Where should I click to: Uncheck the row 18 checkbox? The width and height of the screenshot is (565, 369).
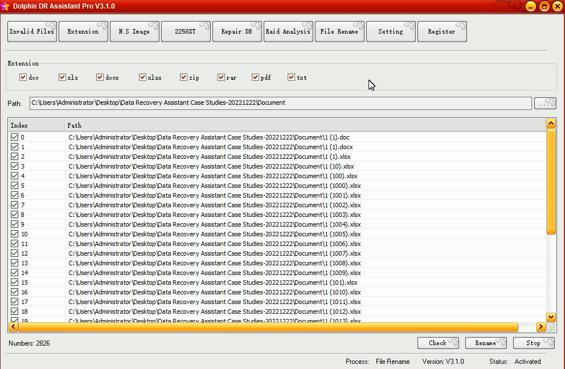[x=14, y=311]
